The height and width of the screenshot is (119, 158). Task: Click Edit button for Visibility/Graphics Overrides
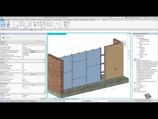point(33,51)
